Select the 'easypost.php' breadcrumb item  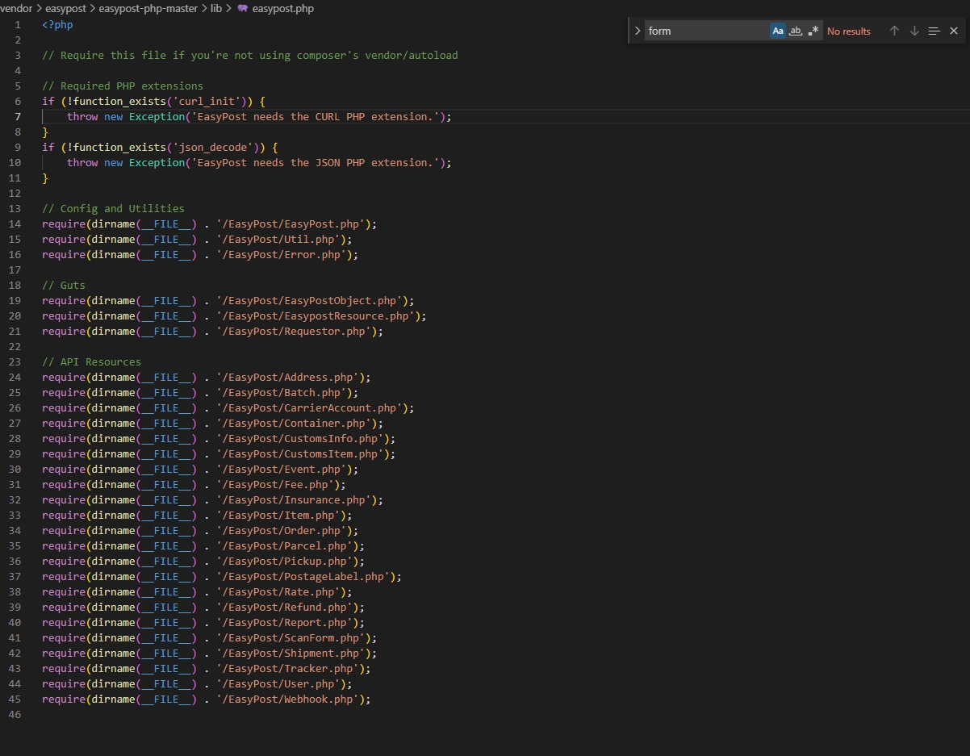(x=282, y=9)
